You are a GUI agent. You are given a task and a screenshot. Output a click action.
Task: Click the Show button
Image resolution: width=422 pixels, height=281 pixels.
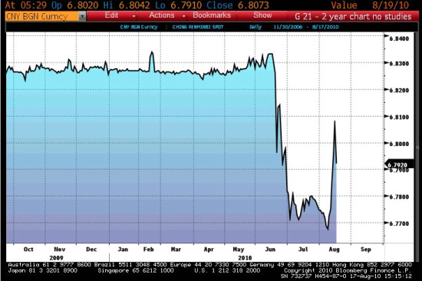[262, 15]
